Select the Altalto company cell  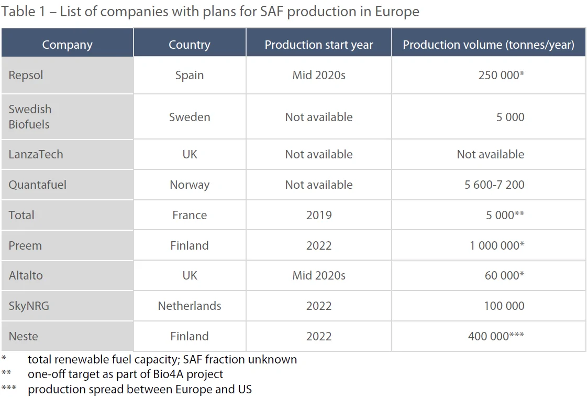point(26,275)
